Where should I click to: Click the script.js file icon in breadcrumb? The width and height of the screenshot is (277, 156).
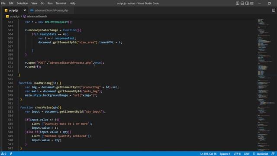(x=7, y=16)
